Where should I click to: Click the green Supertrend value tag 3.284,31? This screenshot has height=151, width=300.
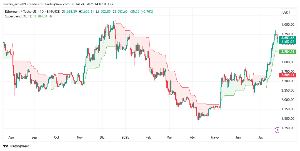[287, 52]
